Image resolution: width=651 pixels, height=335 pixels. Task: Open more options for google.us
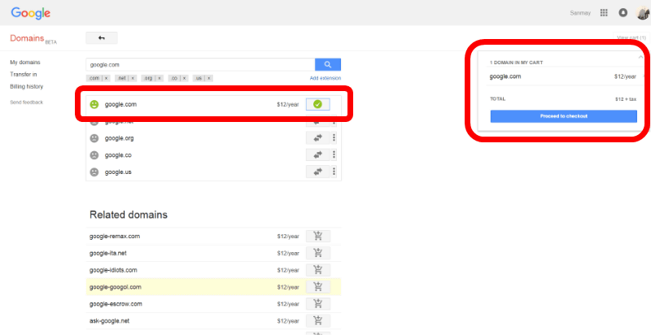(x=334, y=172)
